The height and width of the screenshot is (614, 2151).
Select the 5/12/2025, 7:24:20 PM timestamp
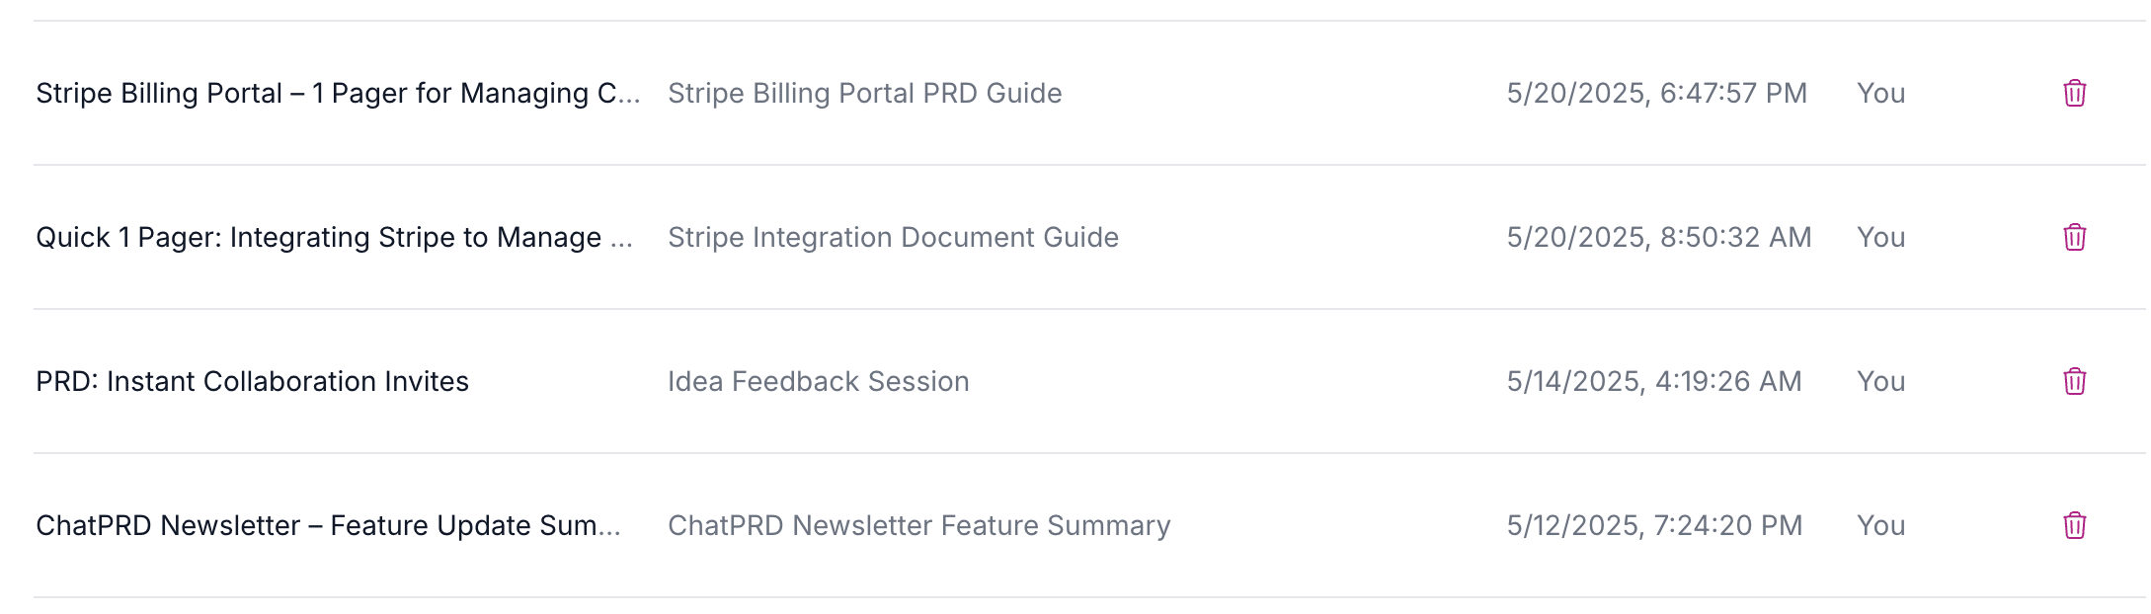(x=1654, y=525)
